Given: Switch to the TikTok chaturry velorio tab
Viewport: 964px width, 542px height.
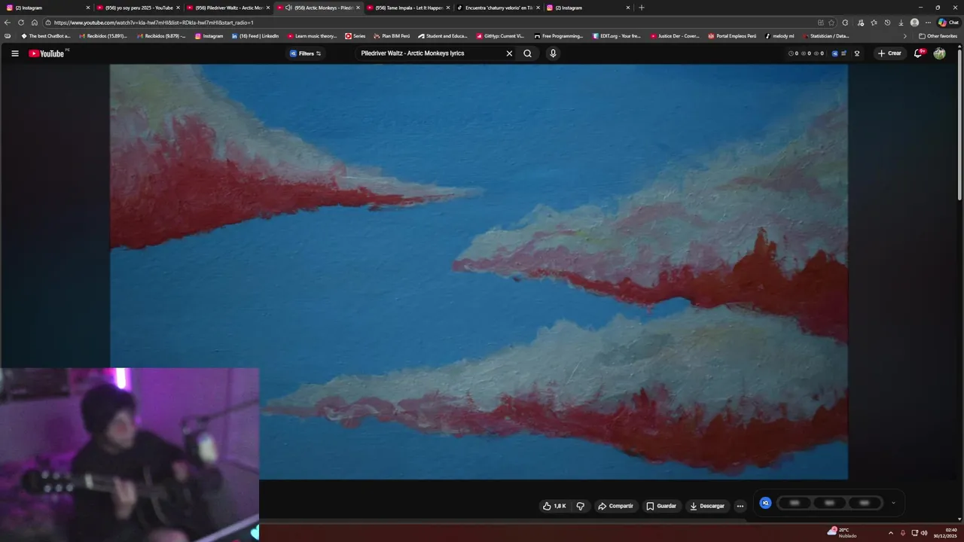Looking at the screenshot, I should (x=497, y=8).
